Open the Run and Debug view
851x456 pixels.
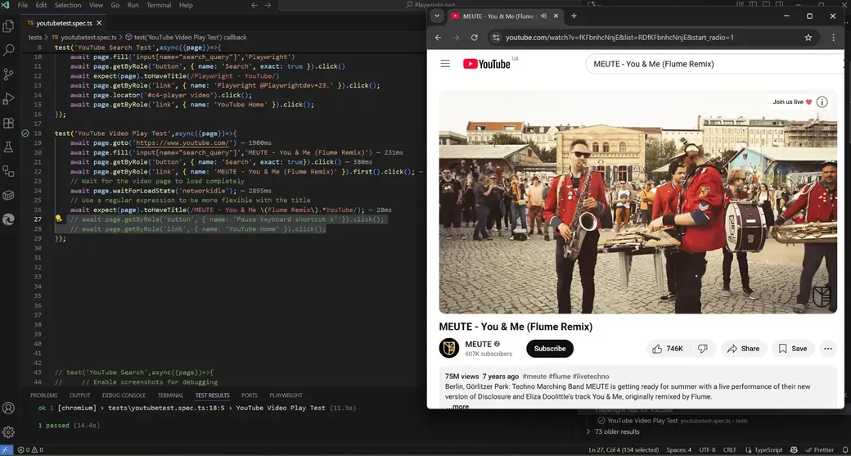coord(8,99)
